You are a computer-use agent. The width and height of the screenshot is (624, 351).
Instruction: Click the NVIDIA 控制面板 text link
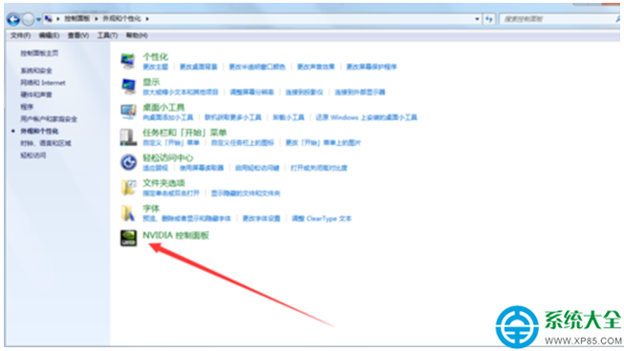[x=176, y=235]
